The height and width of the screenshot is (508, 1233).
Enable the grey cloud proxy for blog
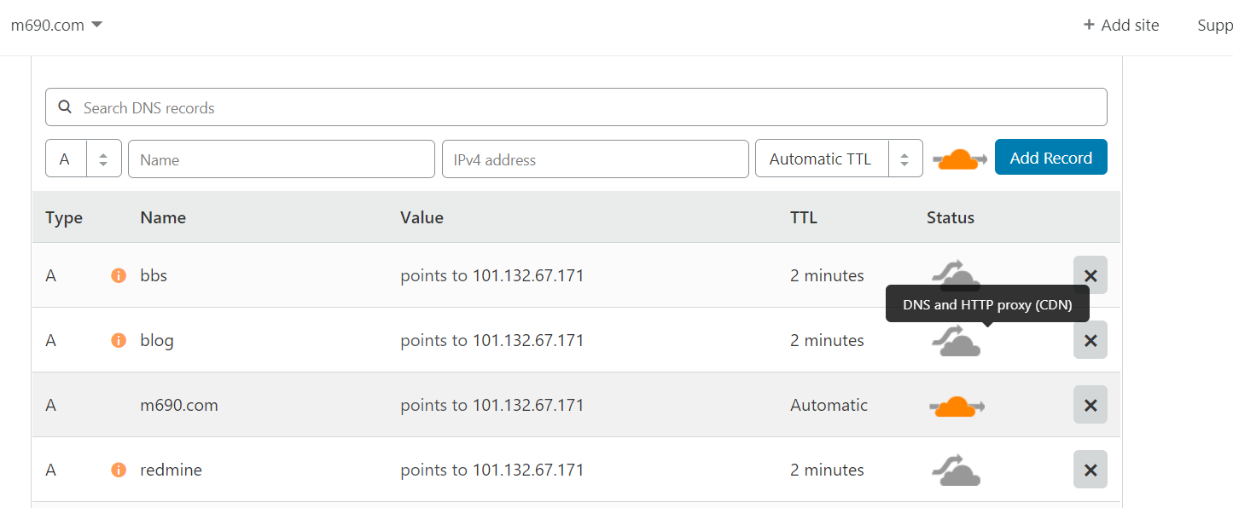pos(955,341)
